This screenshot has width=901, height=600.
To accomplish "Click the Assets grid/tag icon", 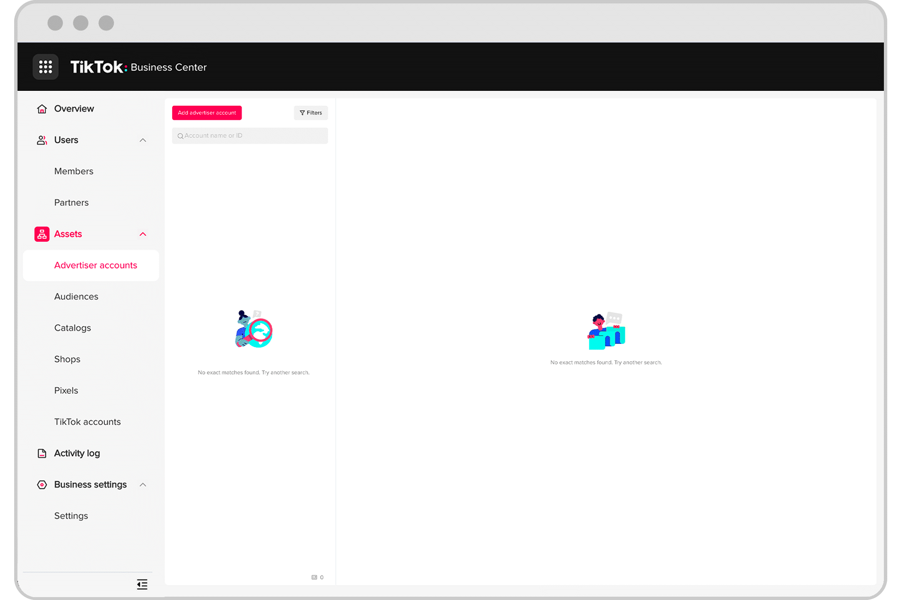I will 42,233.
